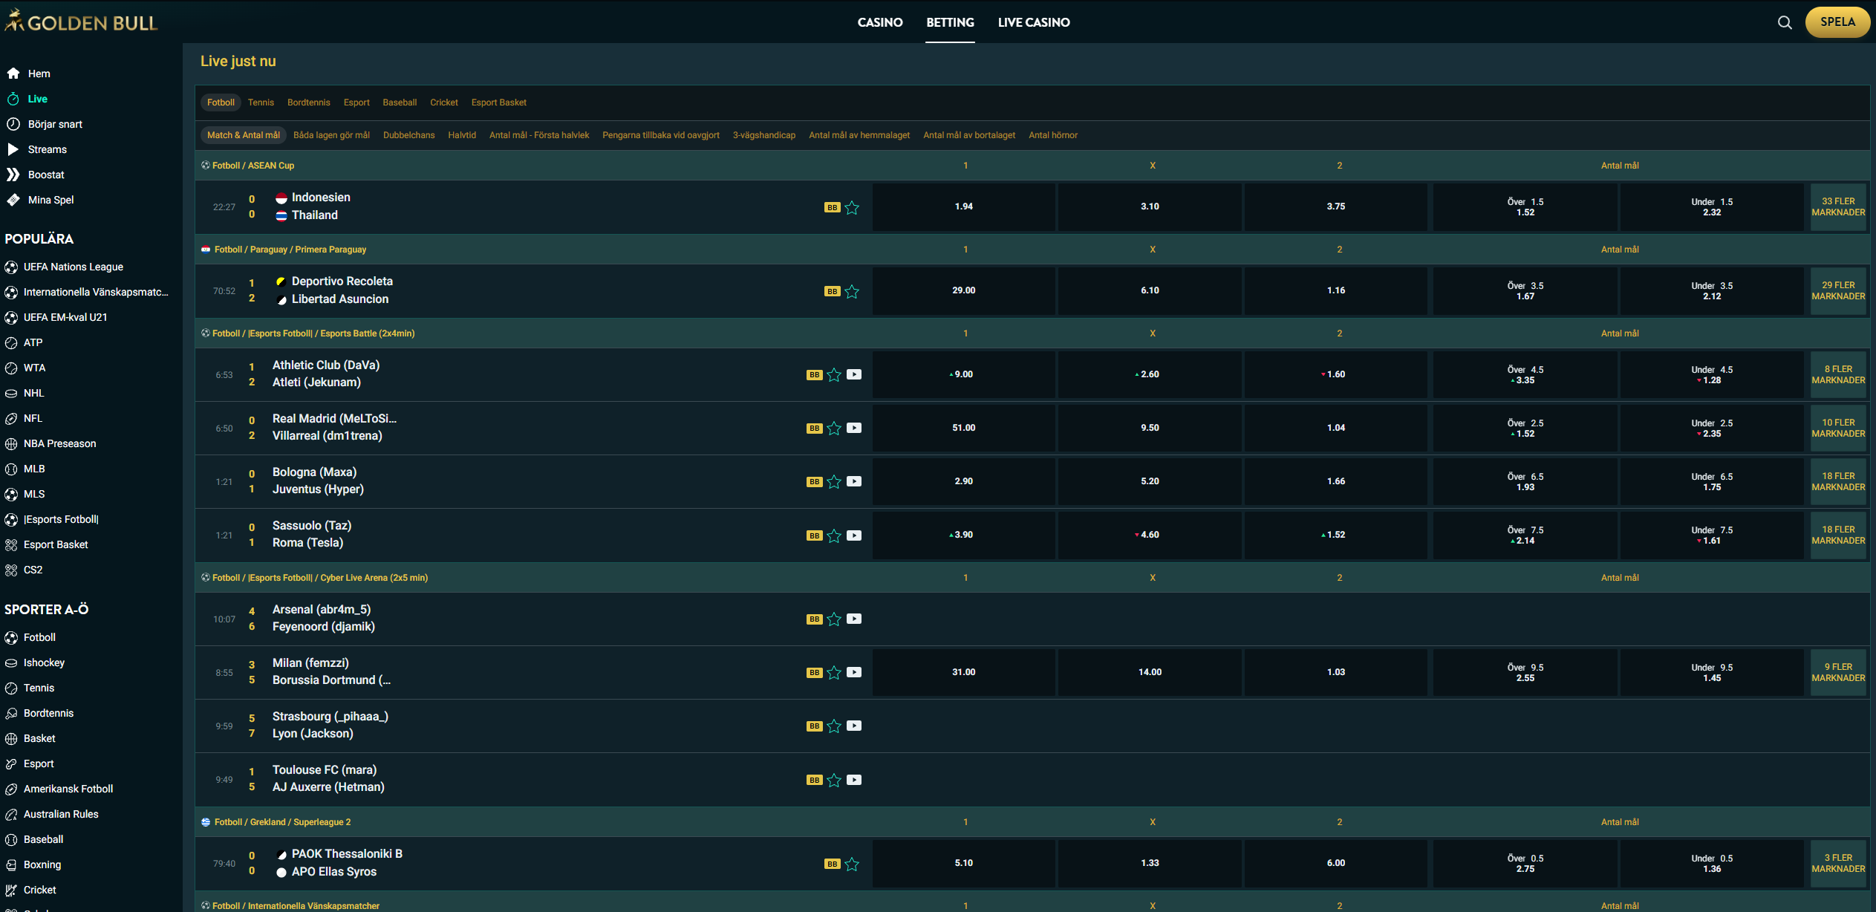Star the Strasbourg (_pihaaa_) match
This screenshot has height=912, width=1876.
click(834, 726)
